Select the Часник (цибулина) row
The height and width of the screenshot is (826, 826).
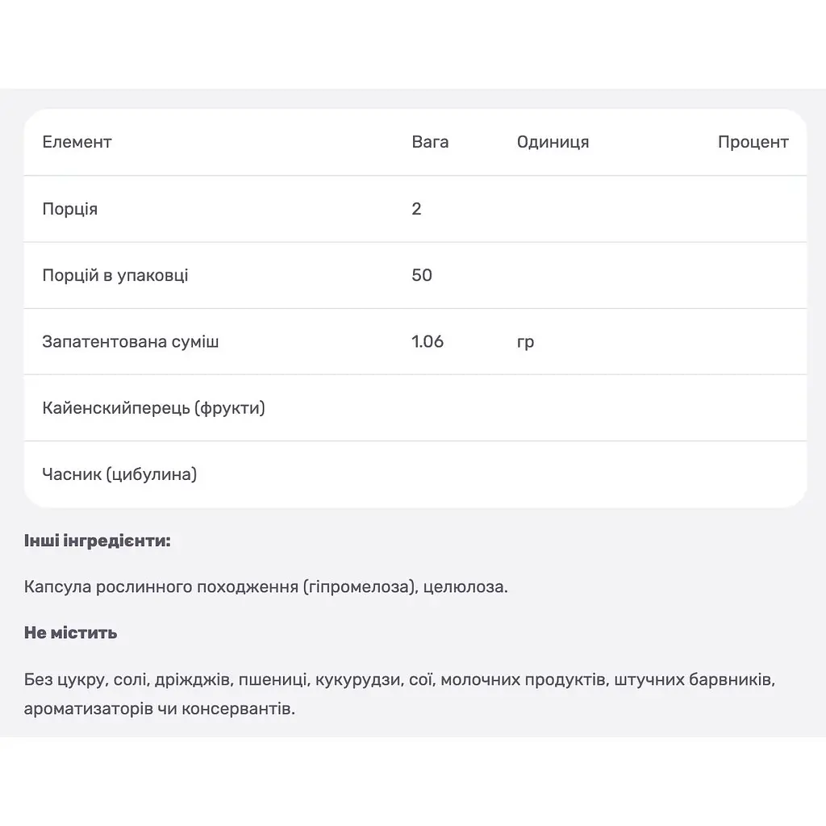(x=415, y=474)
